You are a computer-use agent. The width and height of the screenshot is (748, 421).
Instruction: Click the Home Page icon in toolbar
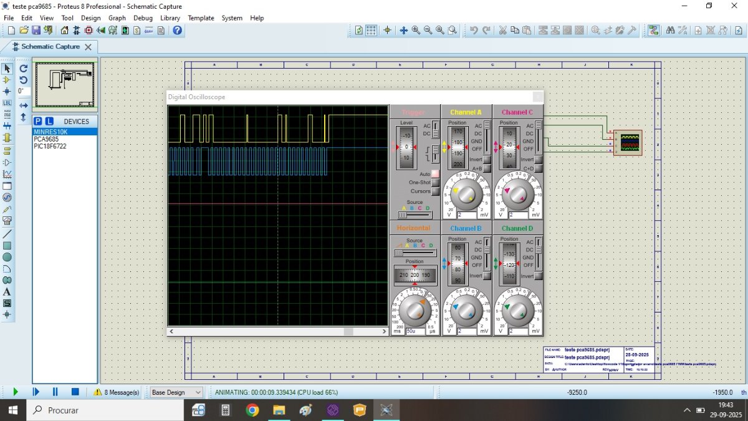coord(65,30)
